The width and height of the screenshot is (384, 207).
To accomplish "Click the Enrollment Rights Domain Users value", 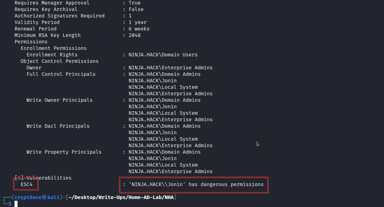I will coord(163,55).
